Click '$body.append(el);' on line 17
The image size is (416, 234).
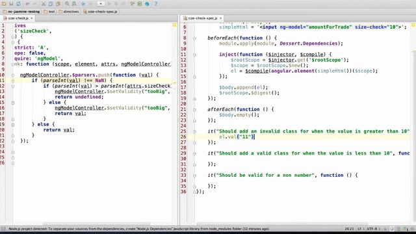click(244, 87)
